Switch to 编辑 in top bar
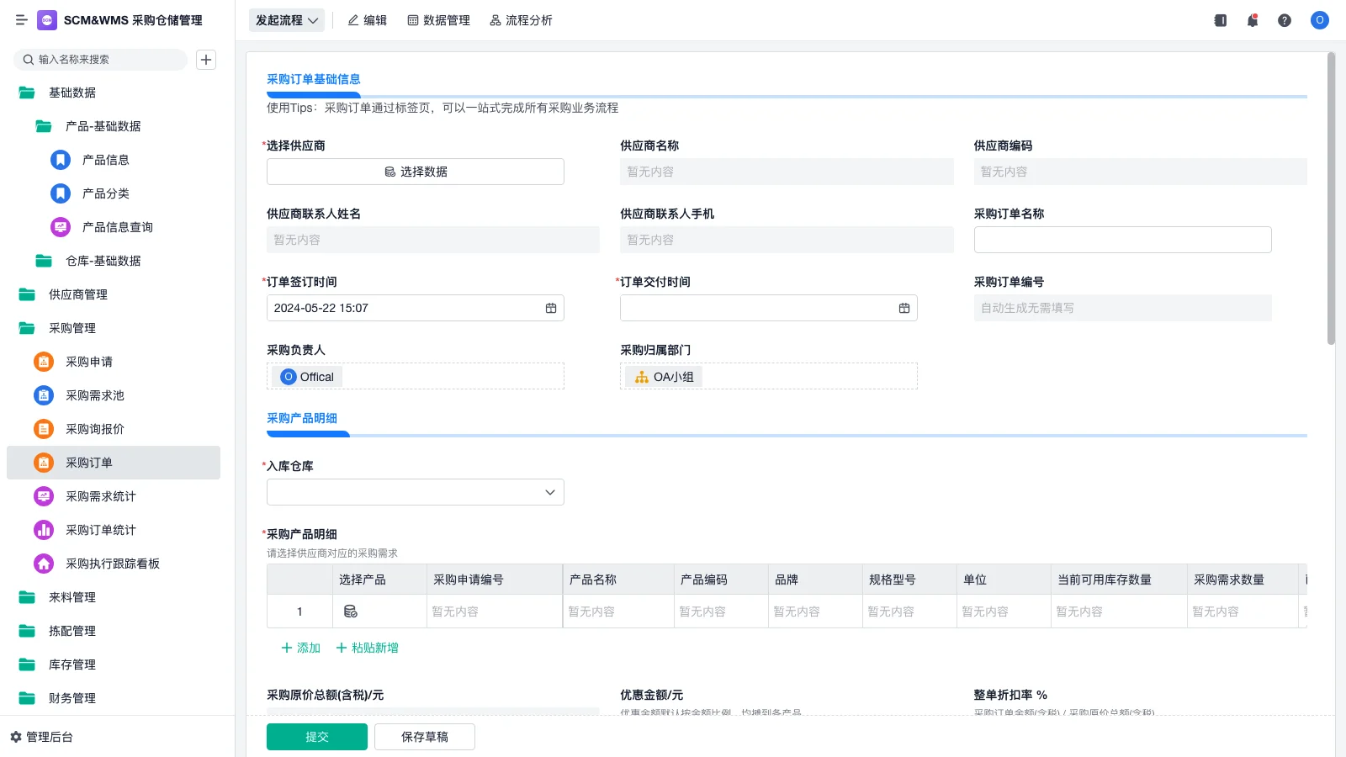 coord(368,20)
